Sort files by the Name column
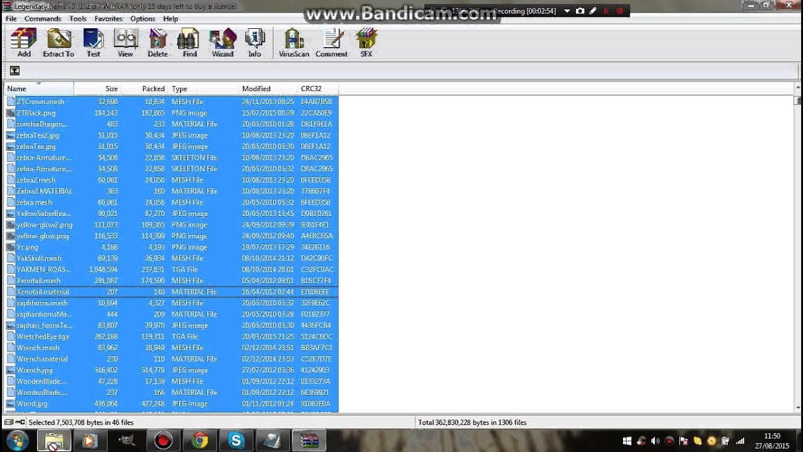Viewport: 803px width, 452px height. (x=39, y=89)
